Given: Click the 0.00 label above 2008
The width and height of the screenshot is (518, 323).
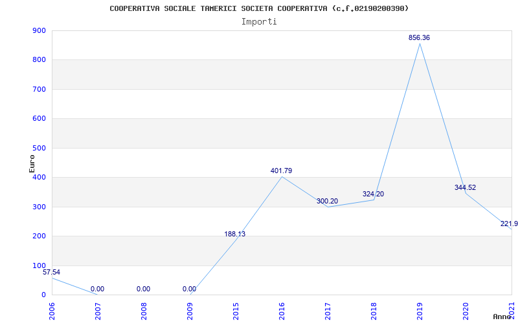Looking at the screenshot, I should [x=143, y=289].
